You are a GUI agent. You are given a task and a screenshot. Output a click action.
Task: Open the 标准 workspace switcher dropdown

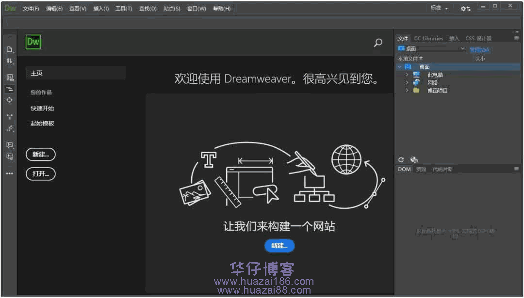point(439,8)
